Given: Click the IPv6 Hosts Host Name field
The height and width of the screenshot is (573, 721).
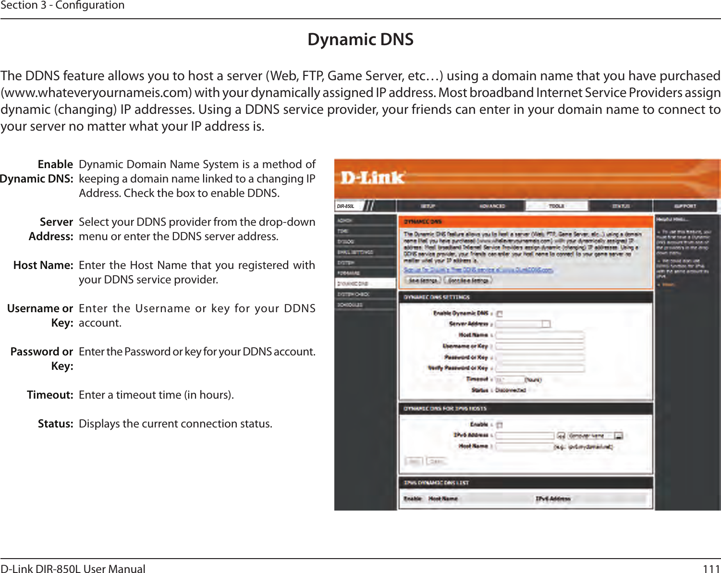Looking at the screenshot, I should [x=525, y=447].
